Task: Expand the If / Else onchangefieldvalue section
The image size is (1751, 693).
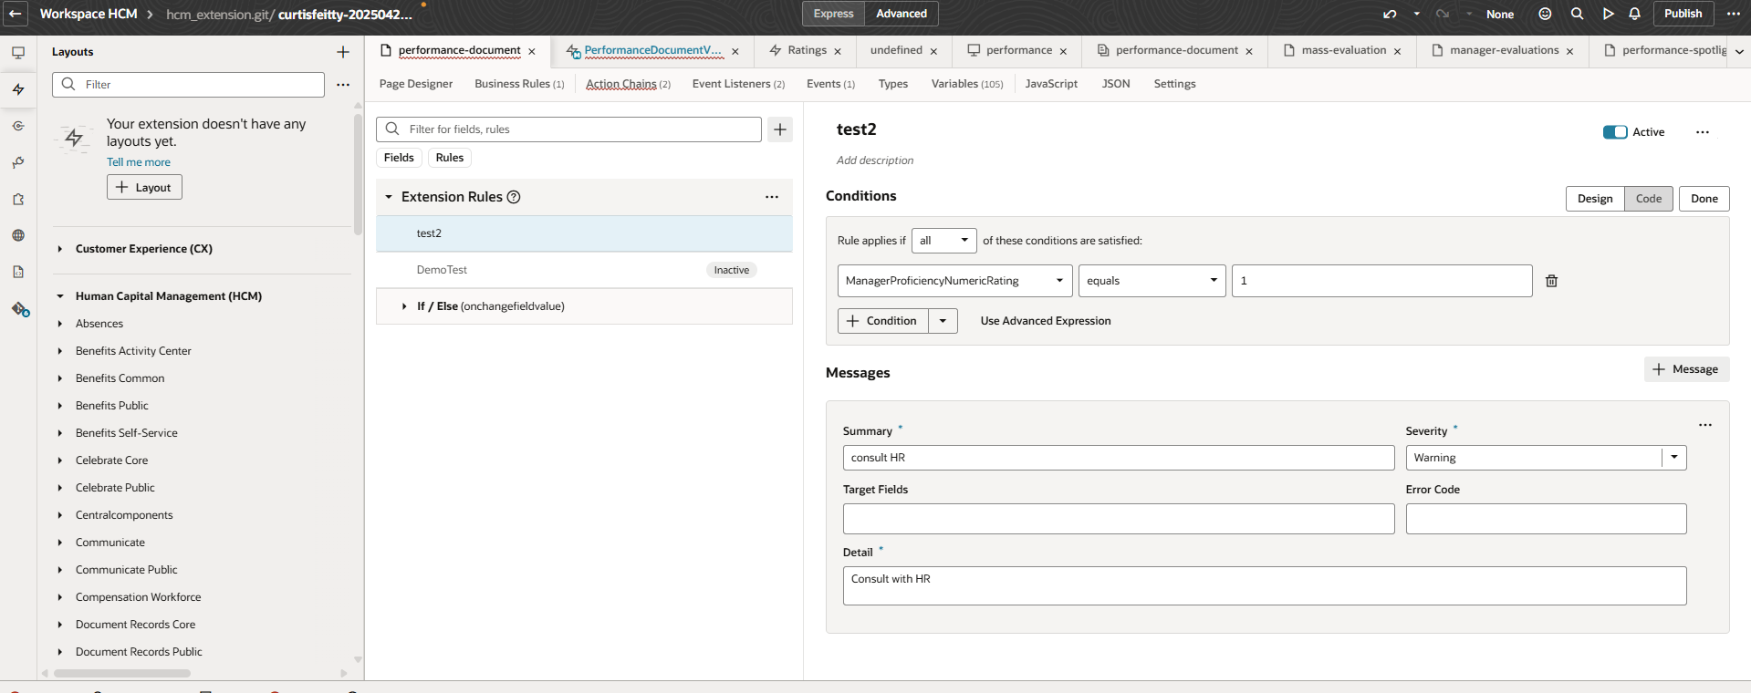Action: [404, 306]
